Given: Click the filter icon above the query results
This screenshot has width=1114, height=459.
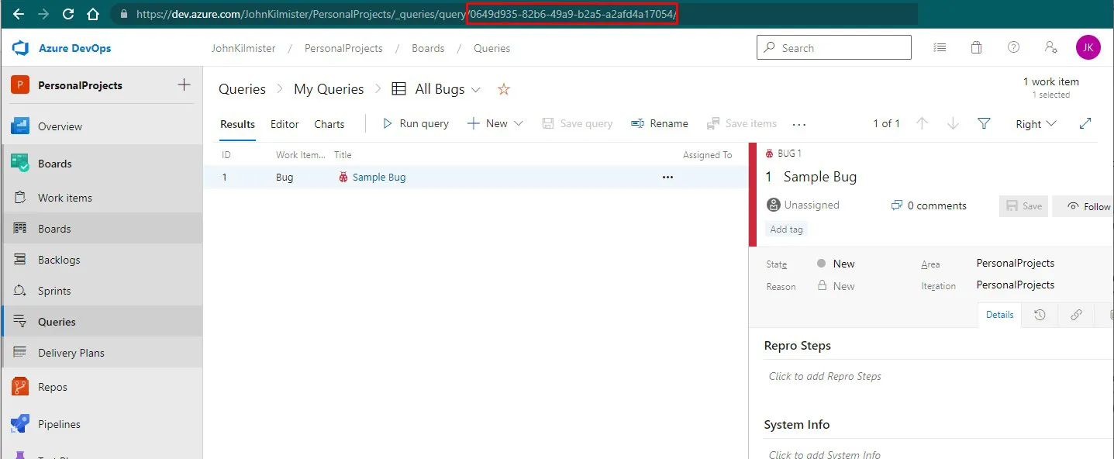Looking at the screenshot, I should [983, 123].
